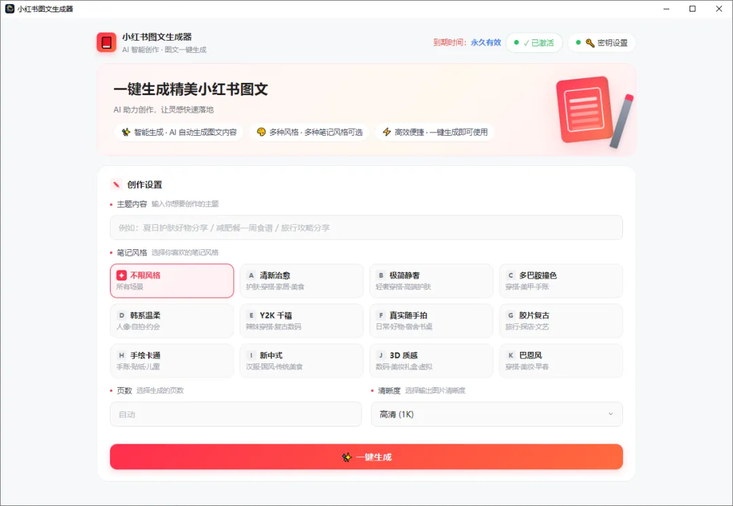Click the 汉服·国风·传统美食 subtitle text
733x506 pixels.
coord(274,367)
